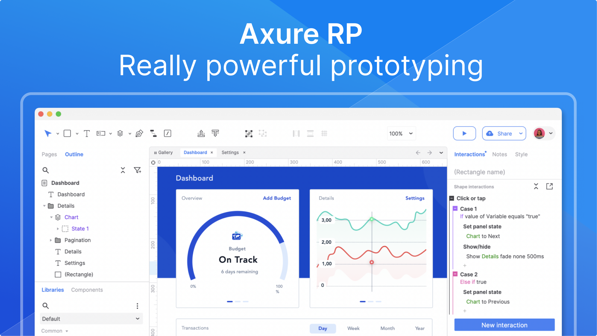Open the Notes panel tab

[x=499, y=154]
